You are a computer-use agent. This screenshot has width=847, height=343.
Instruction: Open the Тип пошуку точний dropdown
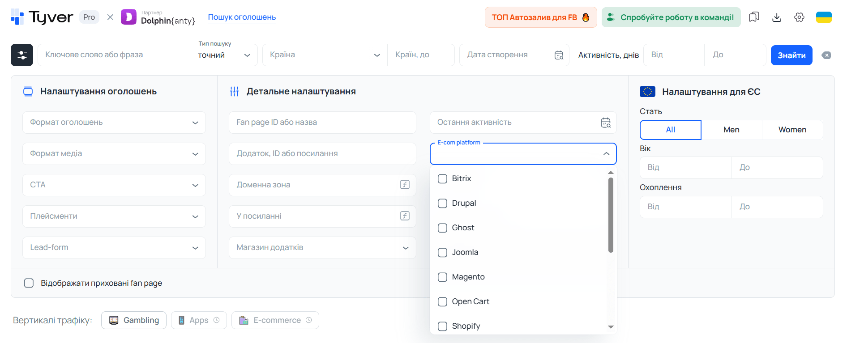(224, 55)
